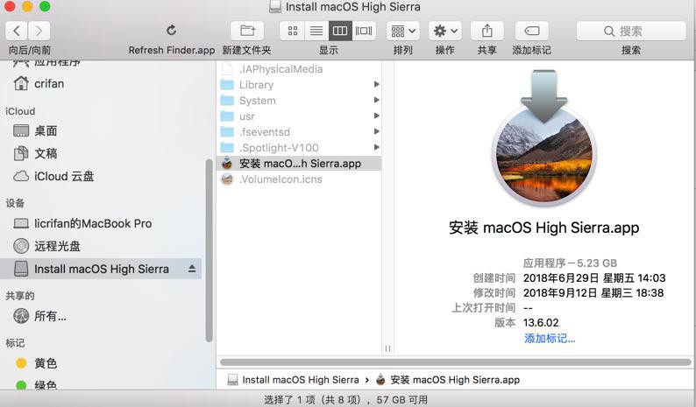Click the column resize handle
This screenshot has width=696, height=407.
(x=388, y=348)
